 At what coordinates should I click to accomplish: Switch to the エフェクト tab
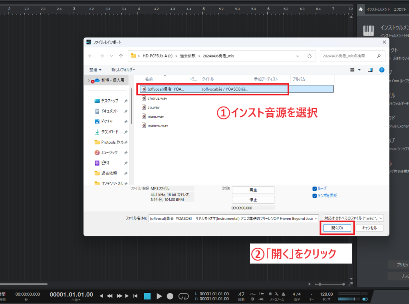[401, 9]
